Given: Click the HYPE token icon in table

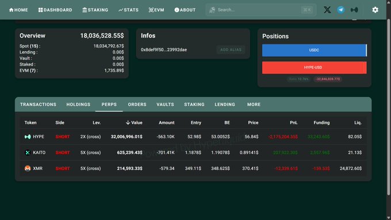Looking at the screenshot, I should (x=28, y=137).
